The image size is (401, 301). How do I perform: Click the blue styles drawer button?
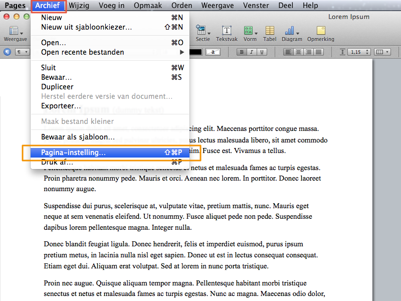(8, 52)
